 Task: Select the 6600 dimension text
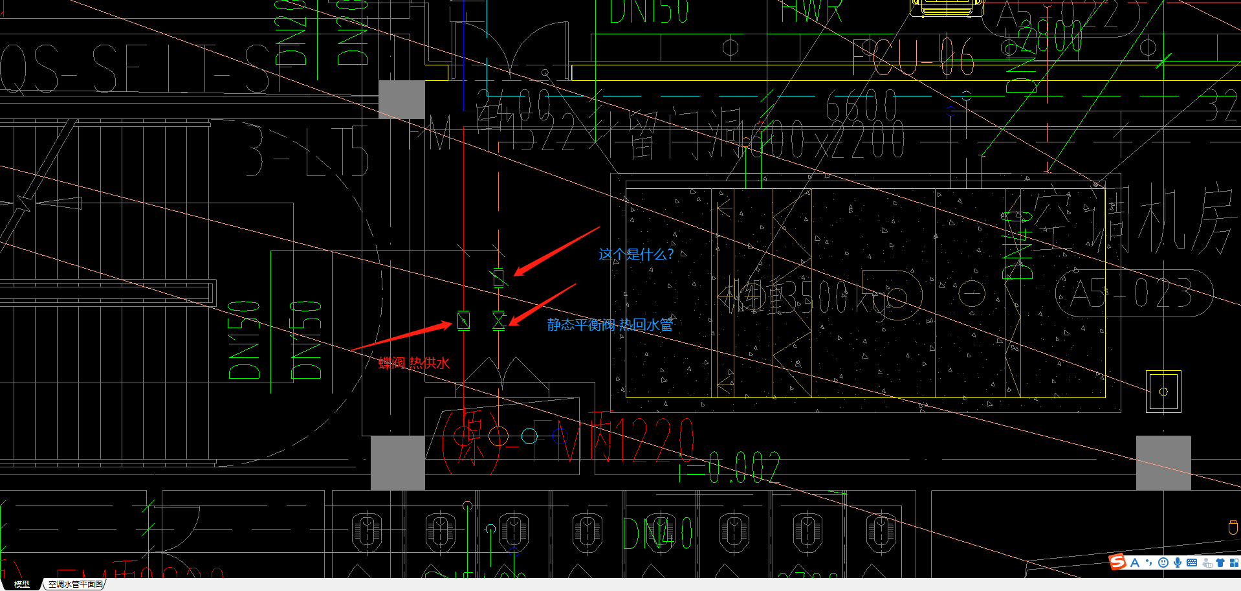861,106
